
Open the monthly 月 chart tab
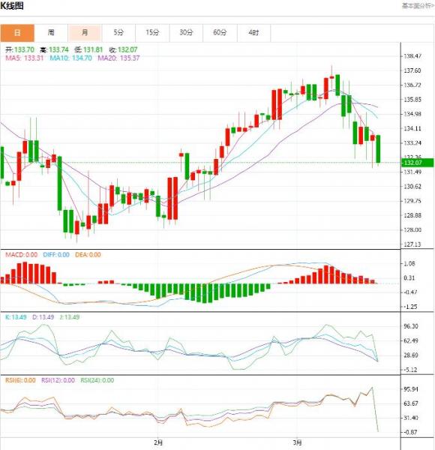pos(85,33)
